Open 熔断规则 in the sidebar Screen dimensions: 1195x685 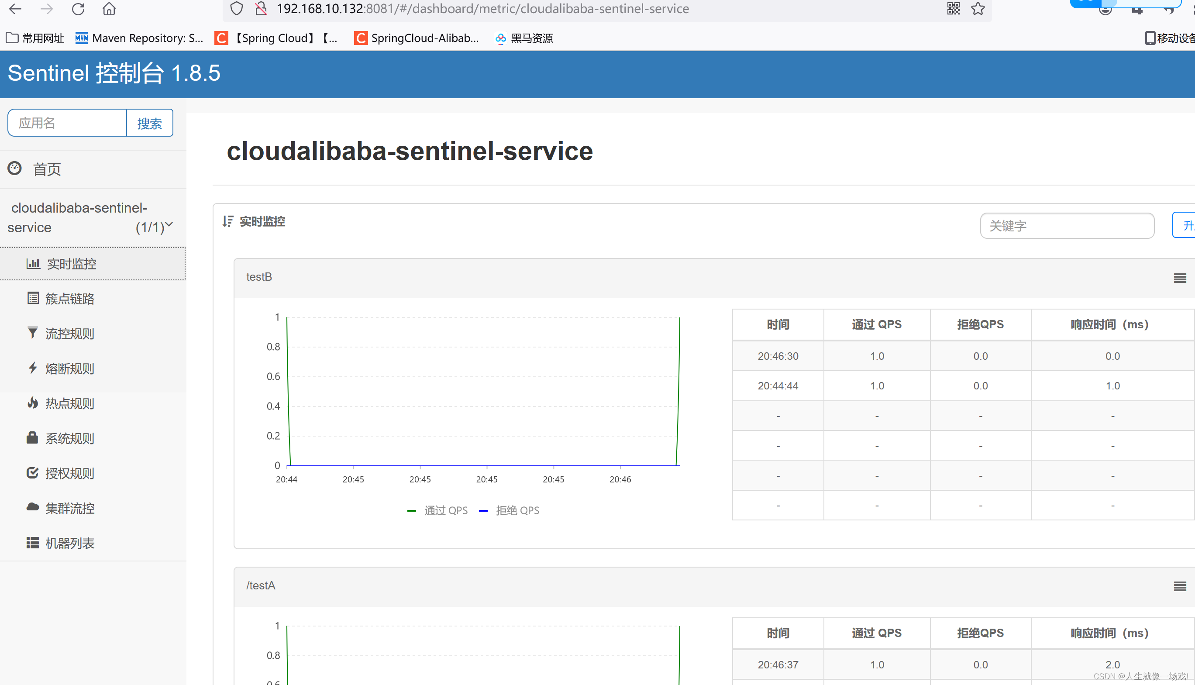coord(69,368)
